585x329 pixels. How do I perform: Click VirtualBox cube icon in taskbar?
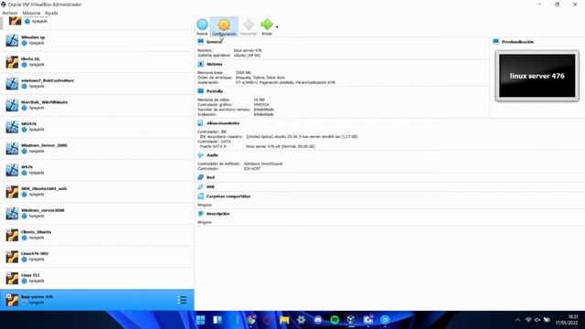(351, 320)
